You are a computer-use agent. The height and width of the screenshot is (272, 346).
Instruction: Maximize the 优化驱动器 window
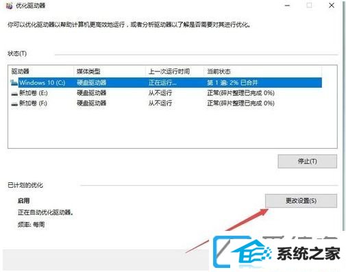pos(309,5)
